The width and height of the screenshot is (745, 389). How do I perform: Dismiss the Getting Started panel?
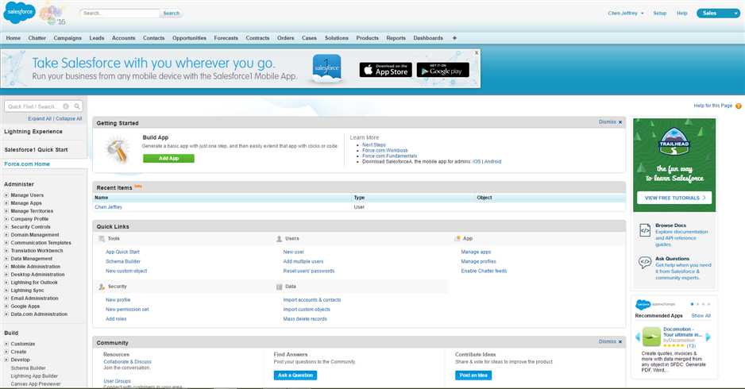(x=610, y=122)
